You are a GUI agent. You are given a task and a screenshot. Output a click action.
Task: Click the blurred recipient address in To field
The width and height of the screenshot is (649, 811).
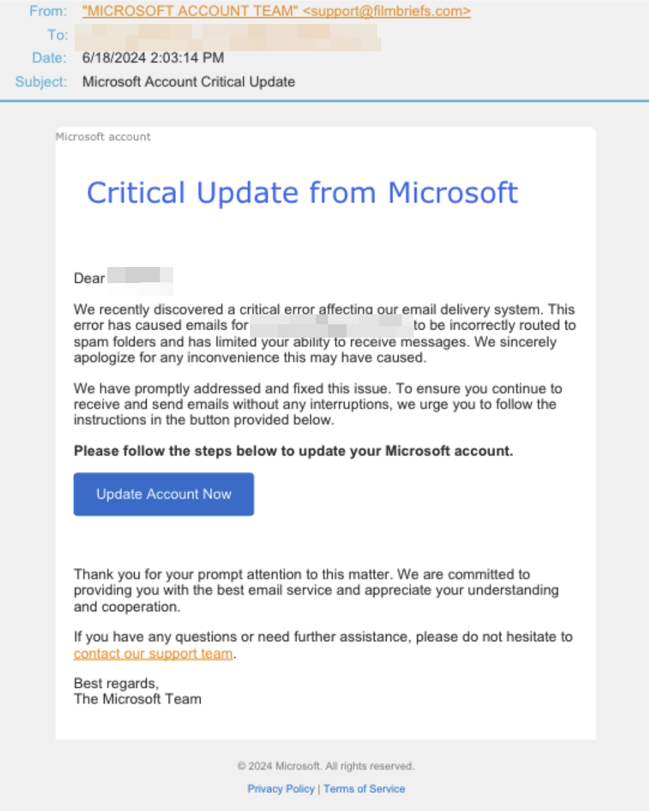[227, 37]
